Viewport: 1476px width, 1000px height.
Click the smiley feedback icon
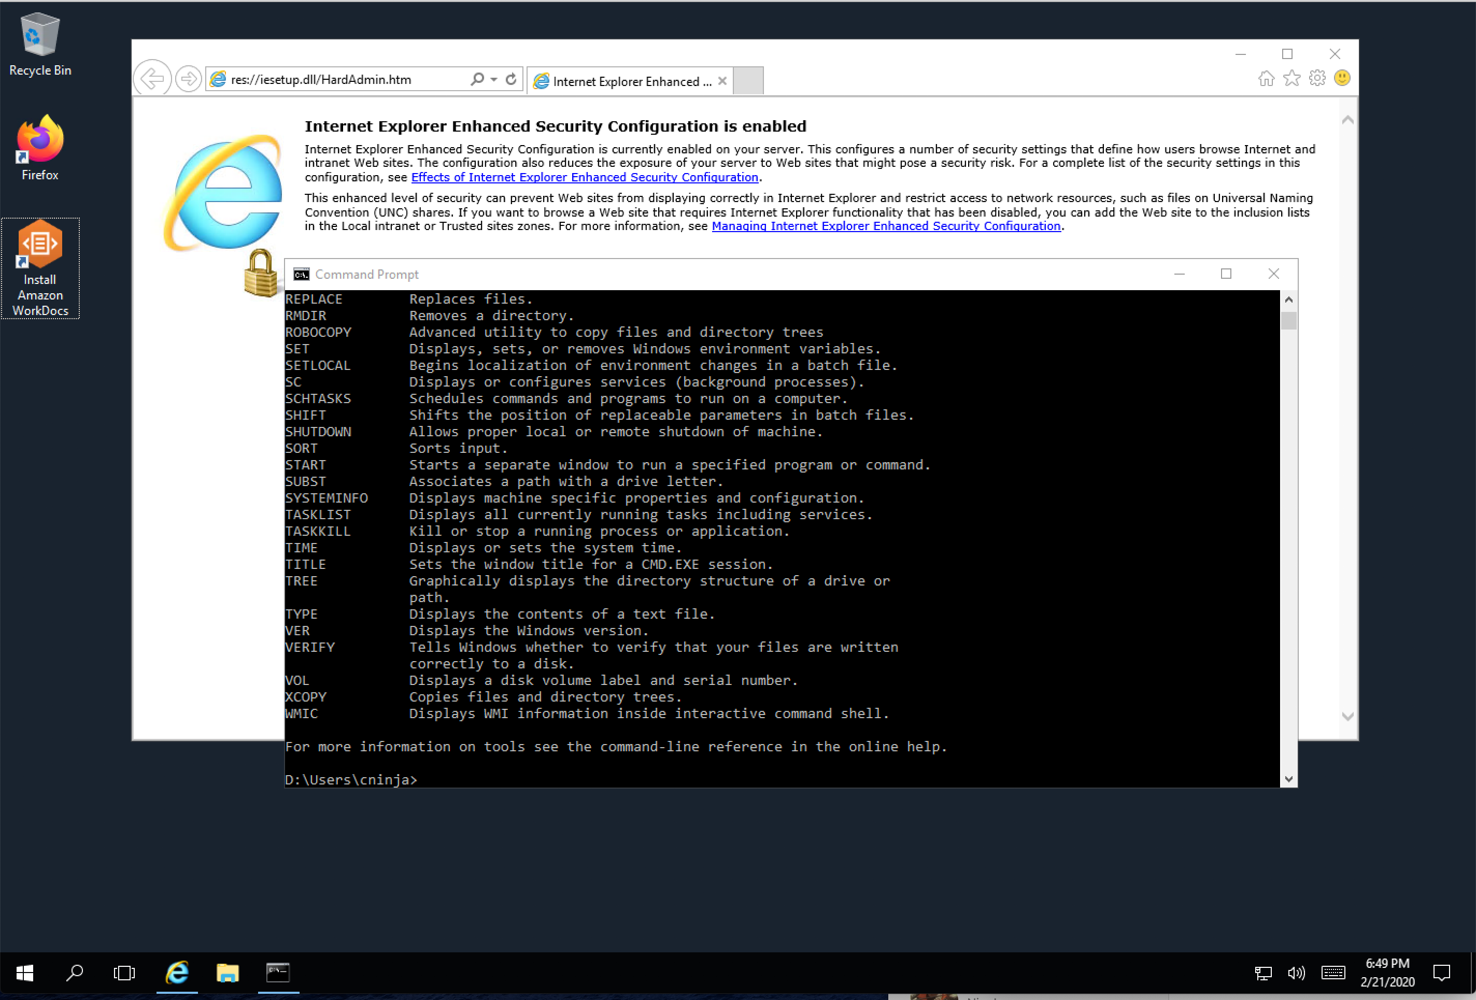(1342, 79)
